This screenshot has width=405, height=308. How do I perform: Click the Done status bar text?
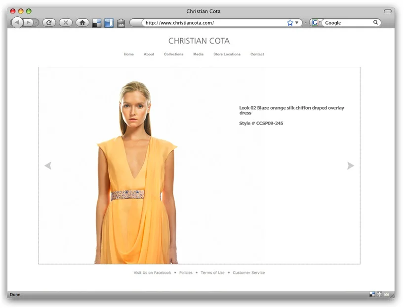(15, 294)
